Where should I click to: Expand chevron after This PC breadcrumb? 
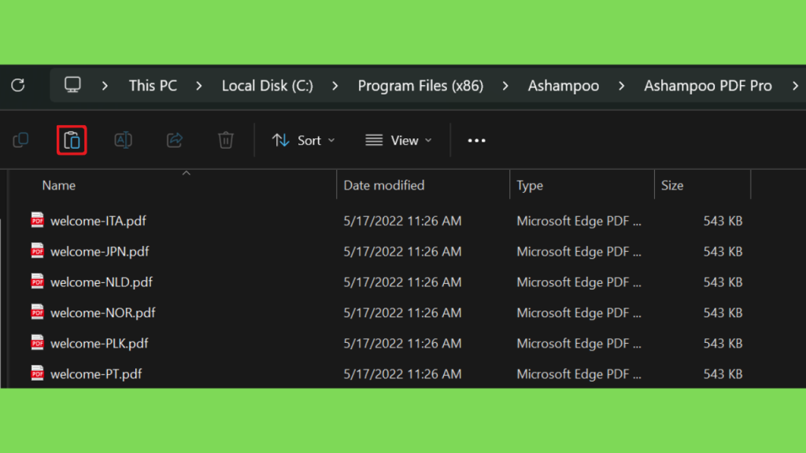pos(199,85)
